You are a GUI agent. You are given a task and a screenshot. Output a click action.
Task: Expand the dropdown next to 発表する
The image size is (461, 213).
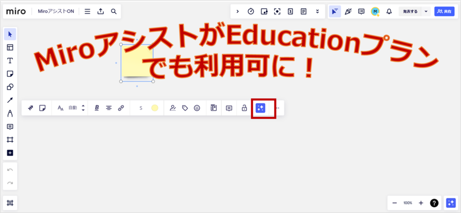tap(426, 11)
